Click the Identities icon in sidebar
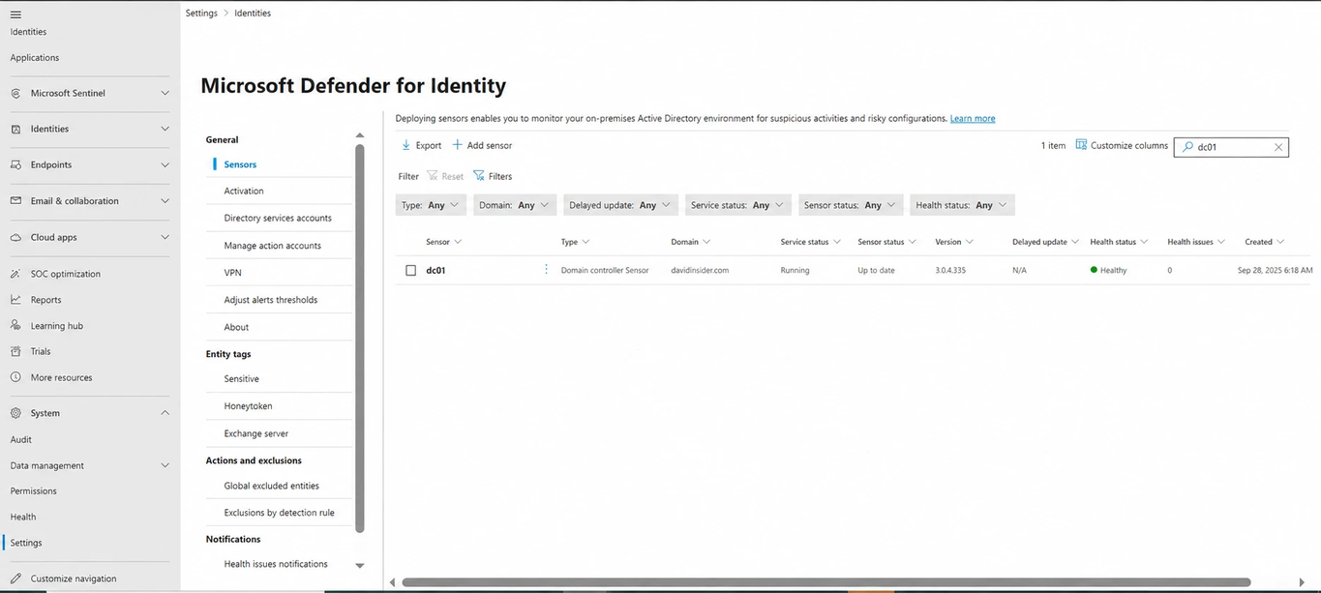The height and width of the screenshot is (593, 1321). pyautogui.click(x=15, y=129)
